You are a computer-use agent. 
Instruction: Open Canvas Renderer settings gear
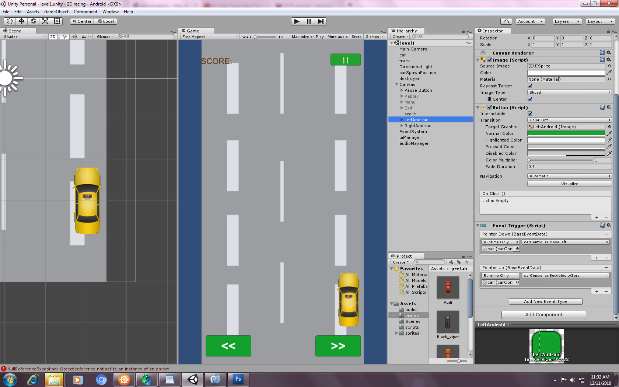point(609,53)
